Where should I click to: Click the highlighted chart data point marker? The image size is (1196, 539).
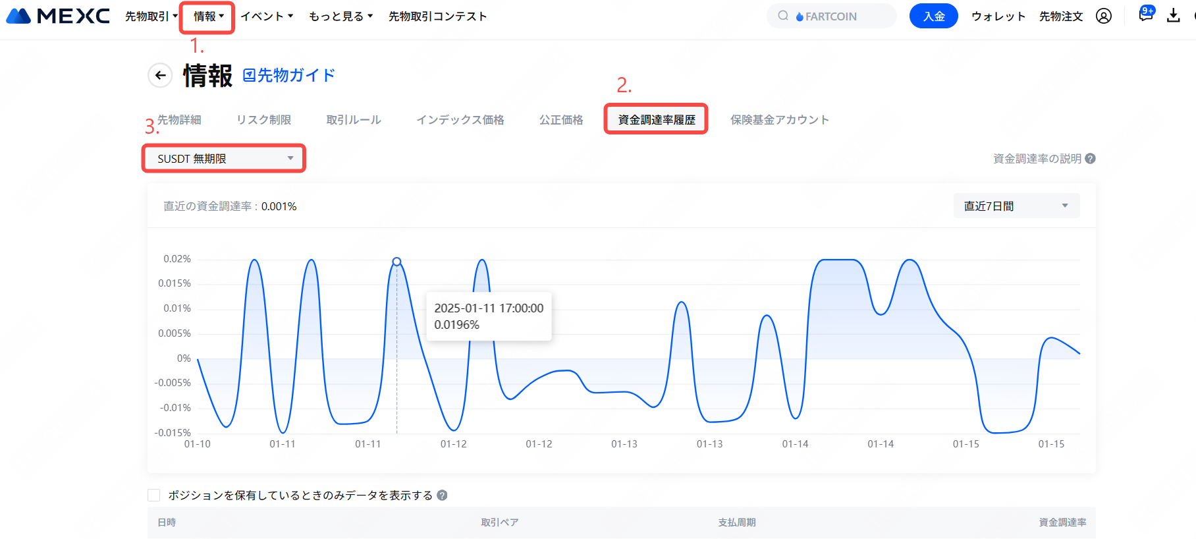point(396,262)
